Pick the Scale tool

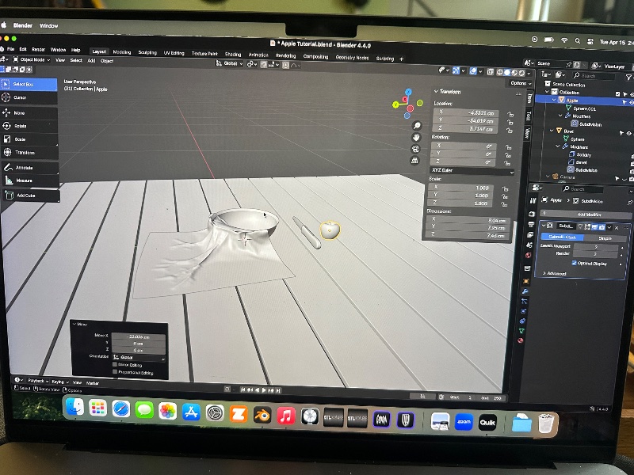click(21, 139)
